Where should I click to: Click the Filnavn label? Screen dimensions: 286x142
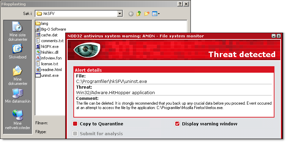tap(41, 123)
